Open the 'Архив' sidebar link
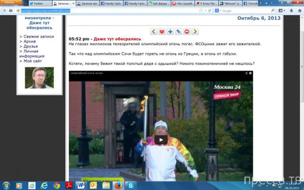Screen dimensions: 304x190 click(30, 42)
